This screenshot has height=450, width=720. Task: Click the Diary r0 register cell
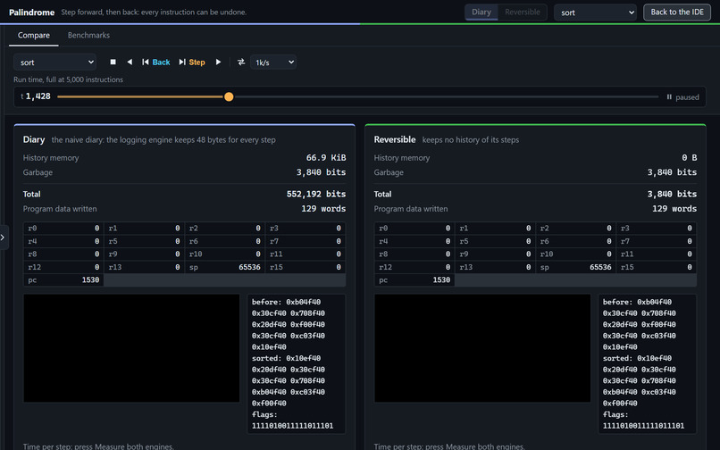pyautogui.click(x=63, y=229)
